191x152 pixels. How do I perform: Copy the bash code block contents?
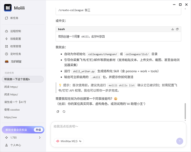tap(177, 29)
